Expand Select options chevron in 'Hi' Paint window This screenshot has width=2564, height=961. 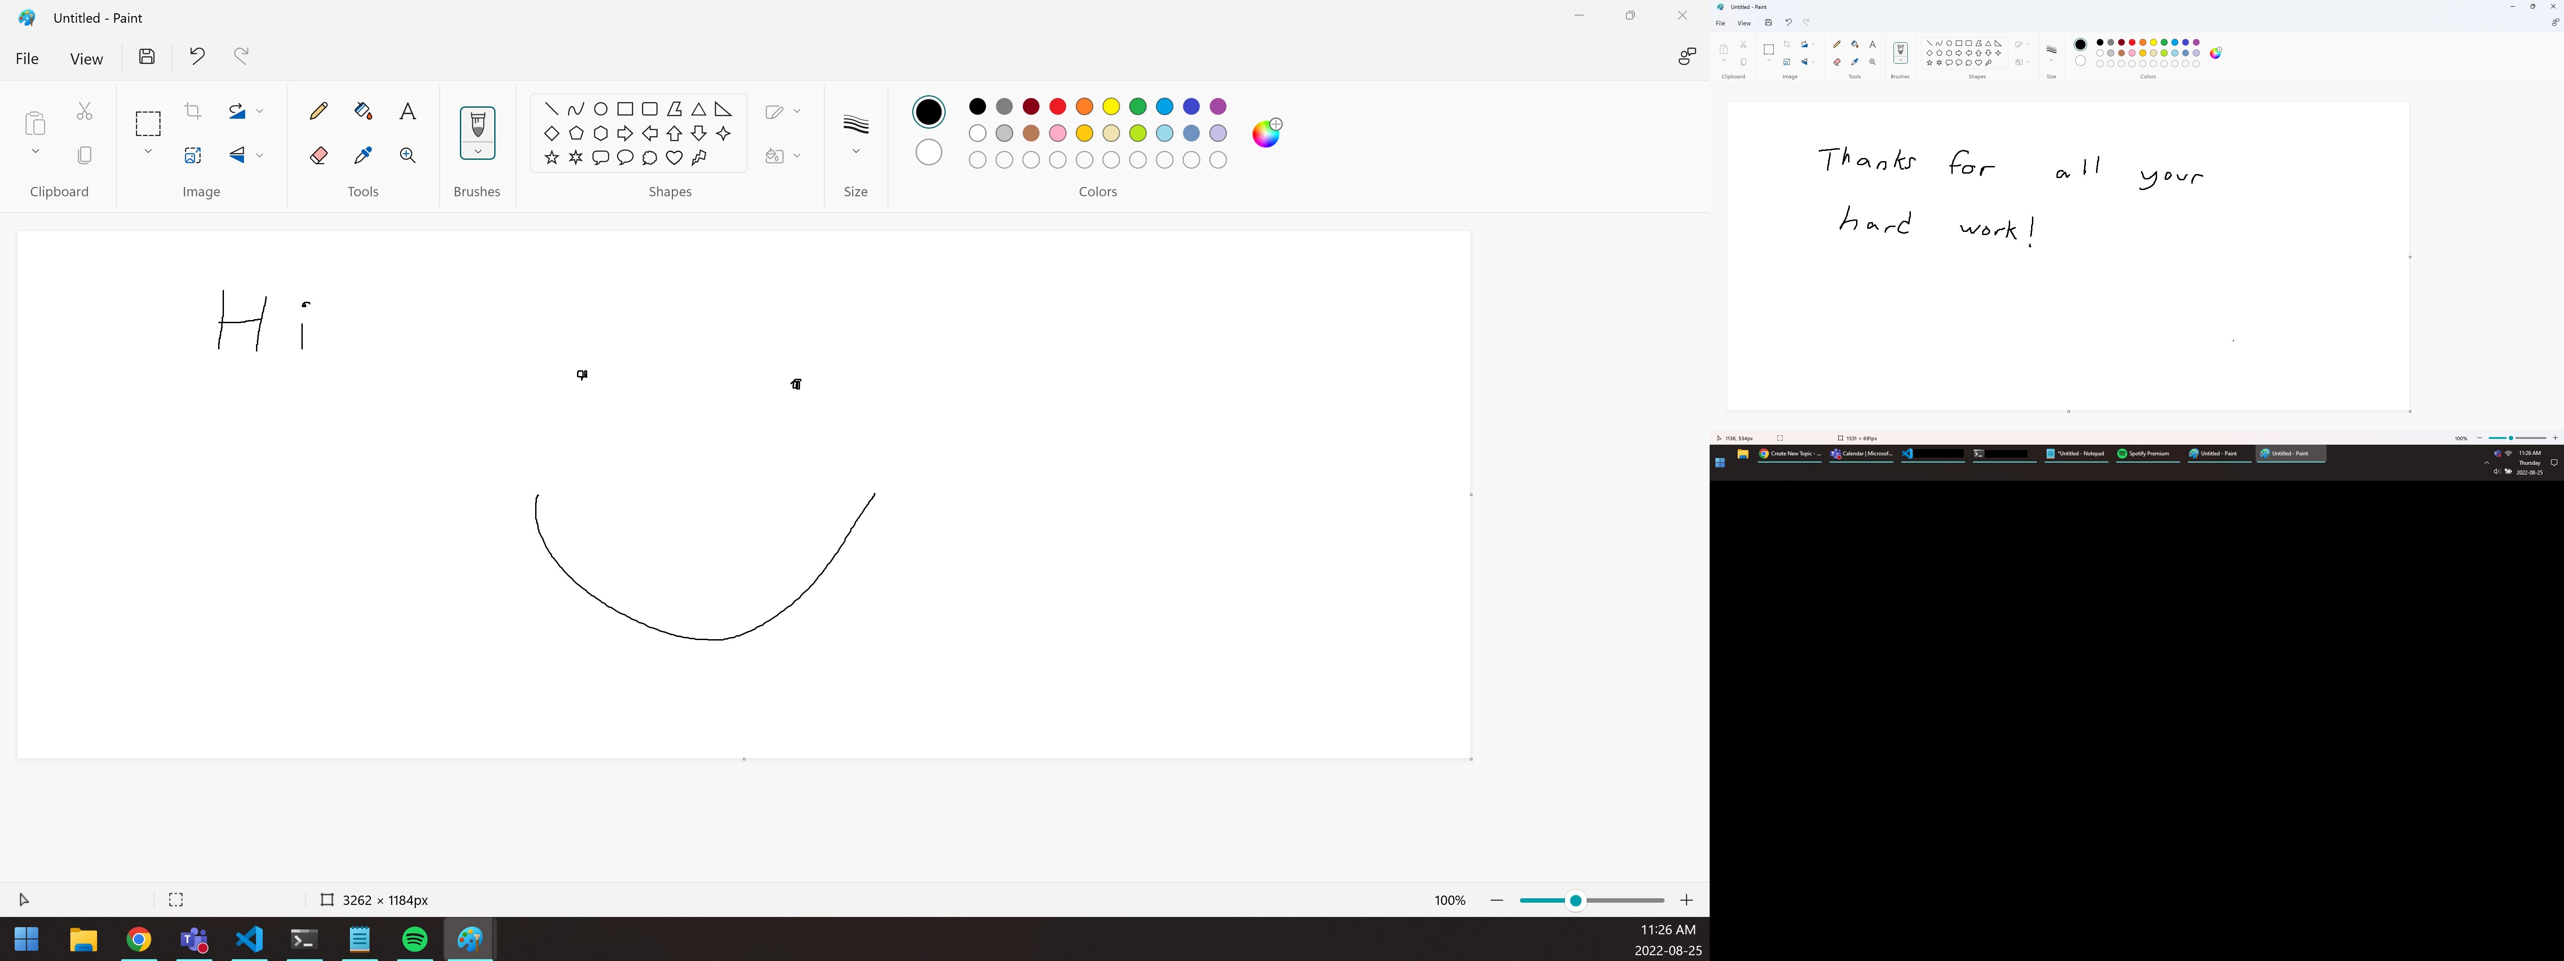148,152
